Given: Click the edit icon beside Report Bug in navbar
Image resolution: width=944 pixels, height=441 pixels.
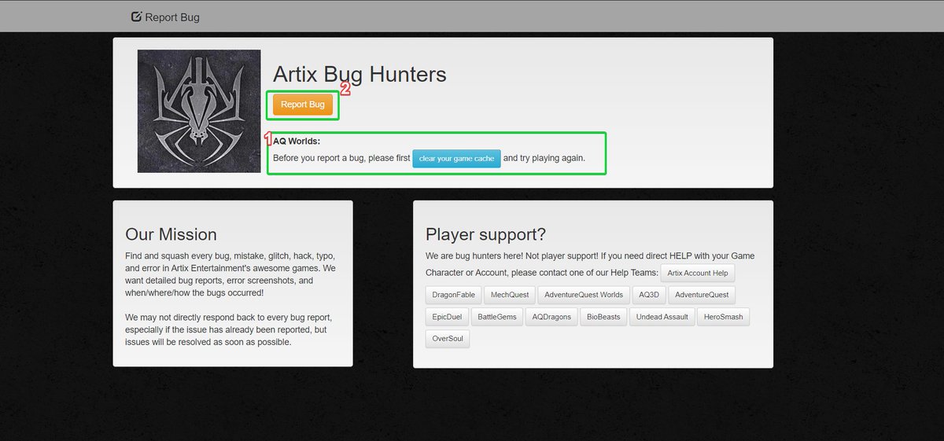Looking at the screenshot, I should [x=136, y=17].
